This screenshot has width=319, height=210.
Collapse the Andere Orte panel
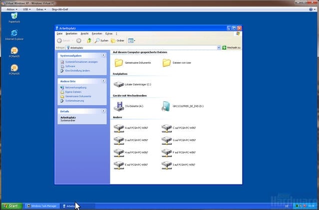pyautogui.click(x=103, y=81)
